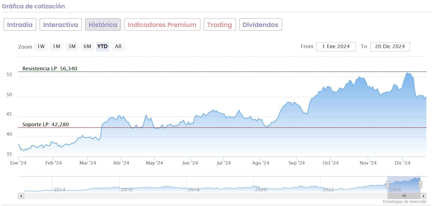The image size is (435, 206).
Task: Show All historical data
Action: (118, 46)
